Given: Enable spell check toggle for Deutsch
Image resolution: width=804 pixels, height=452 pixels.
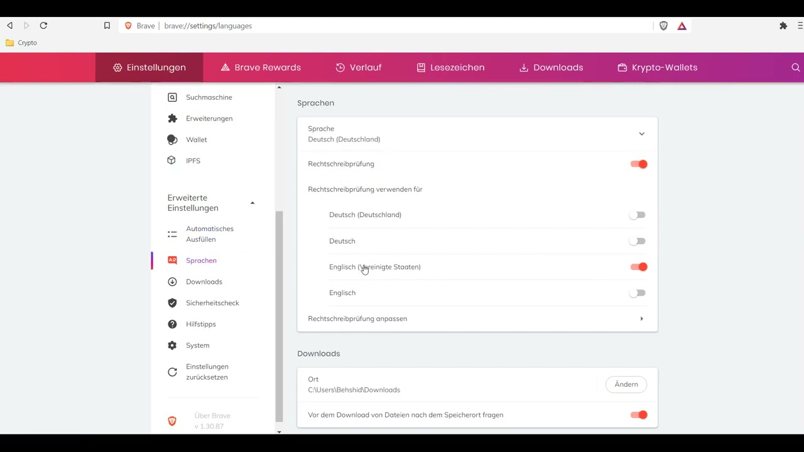Looking at the screenshot, I should [x=638, y=241].
